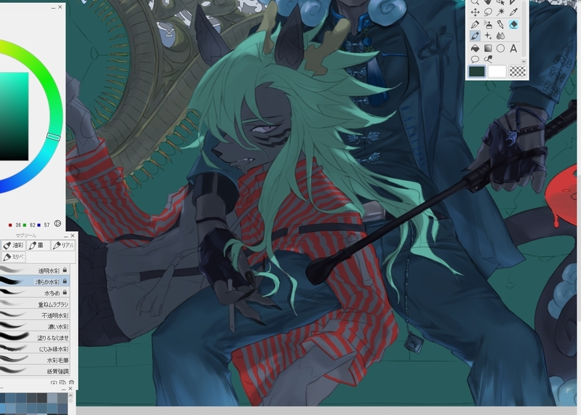The height and width of the screenshot is (415, 581).
Task: Minimize the color wheel panel
Action: (x=53, y=7)
